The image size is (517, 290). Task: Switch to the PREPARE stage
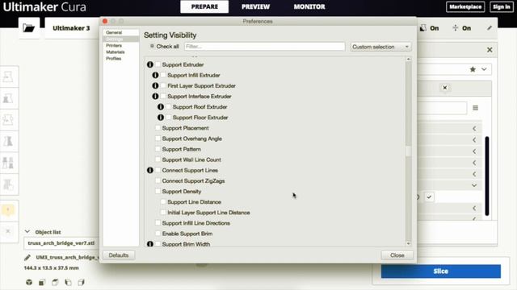point(204,6)
